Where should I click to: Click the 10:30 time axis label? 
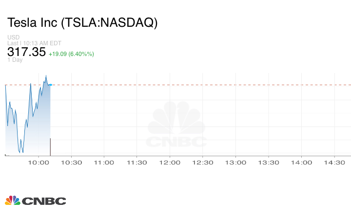pyautogui.click(x=71, y=163)
